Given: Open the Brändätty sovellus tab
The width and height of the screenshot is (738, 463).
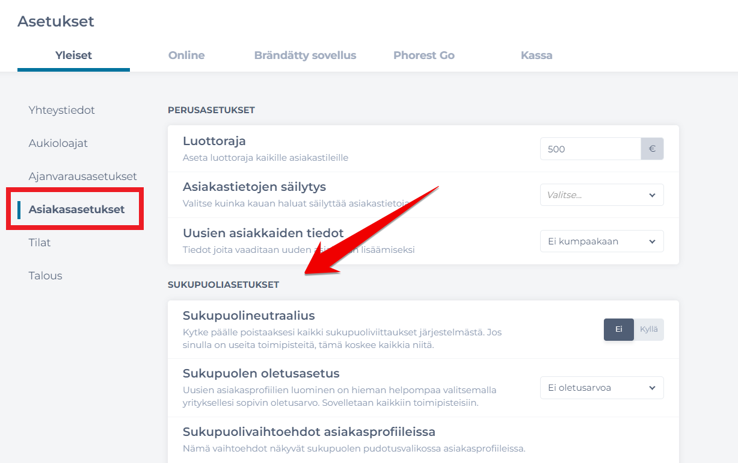Looking at the screenshot, I should click(x=305, y=55).
